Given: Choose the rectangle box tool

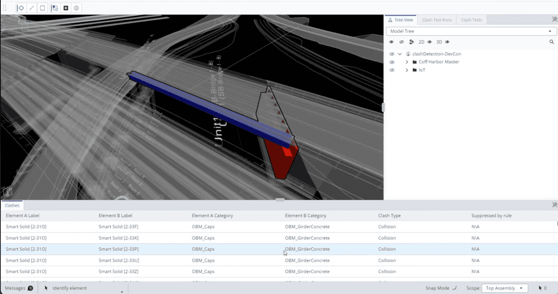Looking at the screenshot, I should 42,8.
